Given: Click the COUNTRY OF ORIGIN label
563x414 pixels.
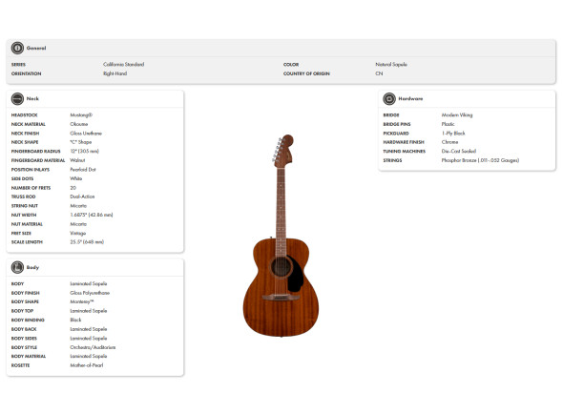Looking at the screenshot, I should pos(306,73).
